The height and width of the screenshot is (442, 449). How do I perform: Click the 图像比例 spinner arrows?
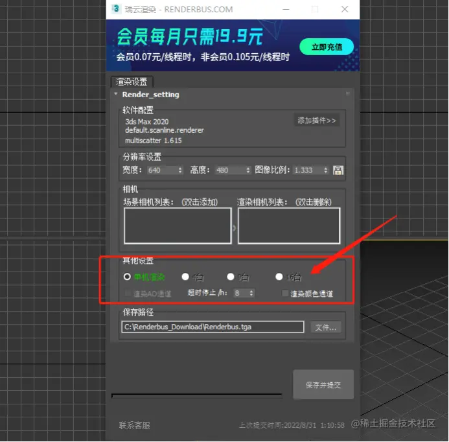point(326,170)
